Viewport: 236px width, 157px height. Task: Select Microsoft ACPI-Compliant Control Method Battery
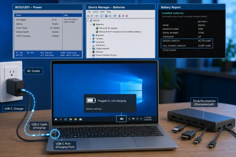point(120,32)
